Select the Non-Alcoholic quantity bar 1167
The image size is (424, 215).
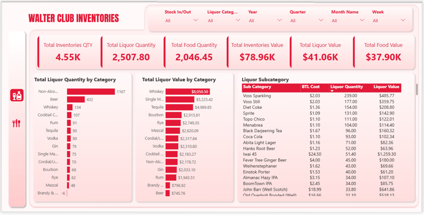tap(91, 92)
